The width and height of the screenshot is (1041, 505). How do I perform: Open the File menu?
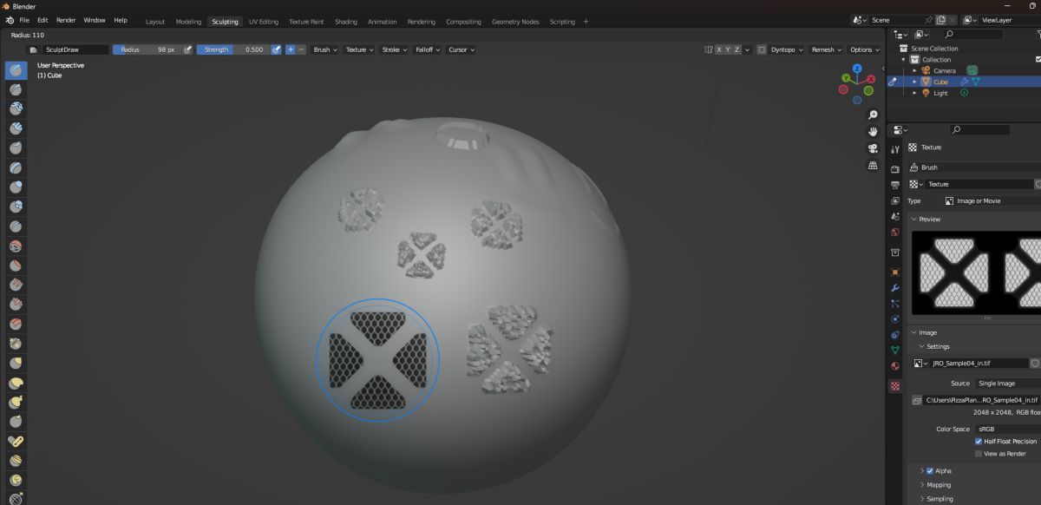click(x=24, y=20)
